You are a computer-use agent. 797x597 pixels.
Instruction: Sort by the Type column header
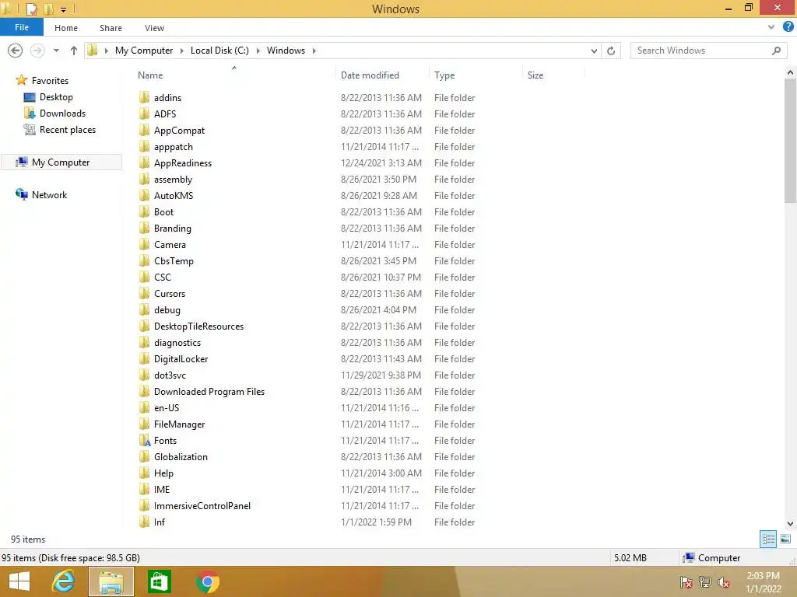click(x=444, y=75)
